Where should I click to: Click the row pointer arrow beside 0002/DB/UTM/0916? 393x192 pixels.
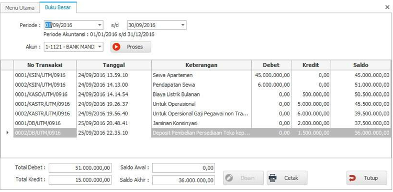pyautogui.click(x=7, y=133)
